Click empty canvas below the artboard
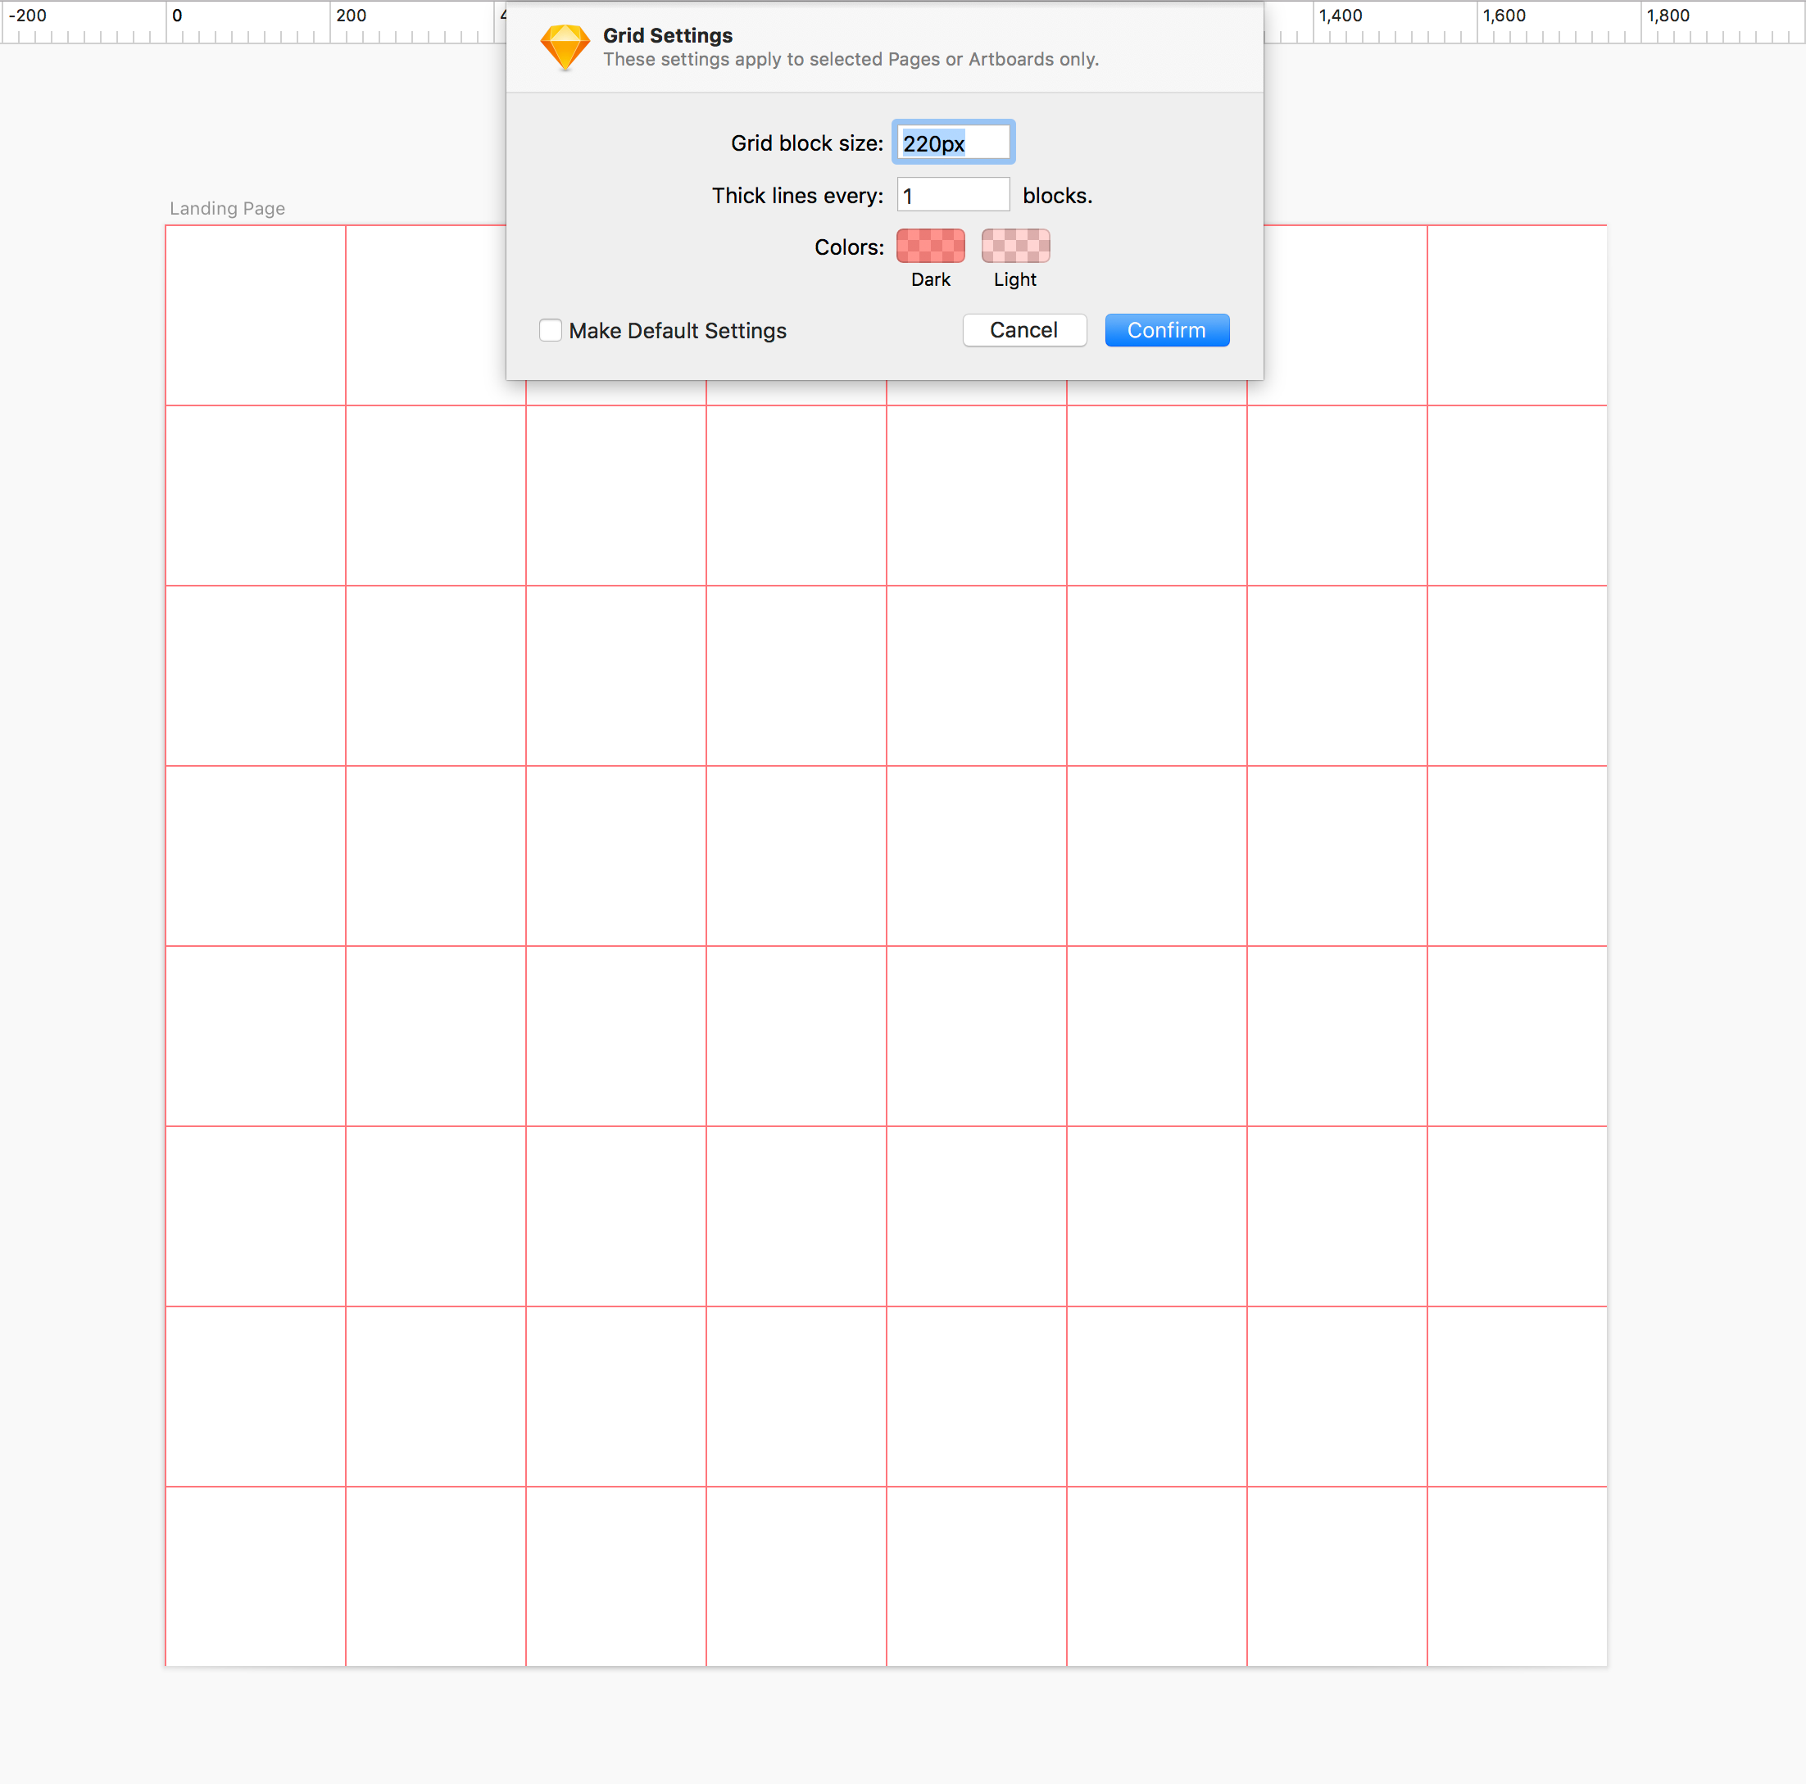This screenshot has height=1784, width=1806. tap(884, 1729)
